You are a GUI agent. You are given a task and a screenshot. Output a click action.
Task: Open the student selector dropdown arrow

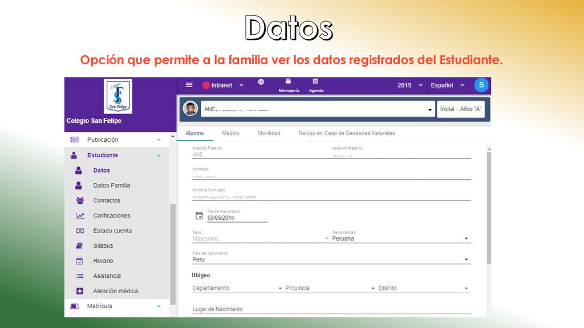click(x=430, y=110)
